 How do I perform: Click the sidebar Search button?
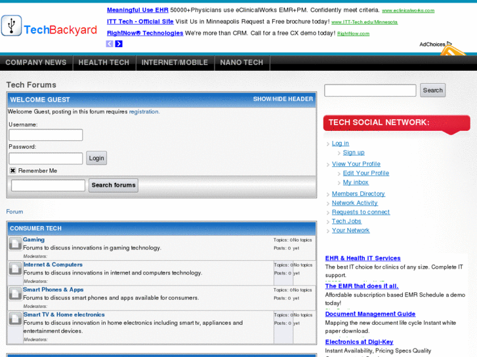[x=432, y=90]
